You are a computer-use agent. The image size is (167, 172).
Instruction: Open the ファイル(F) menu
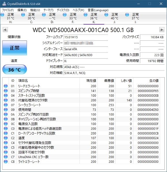coord(8,10)
